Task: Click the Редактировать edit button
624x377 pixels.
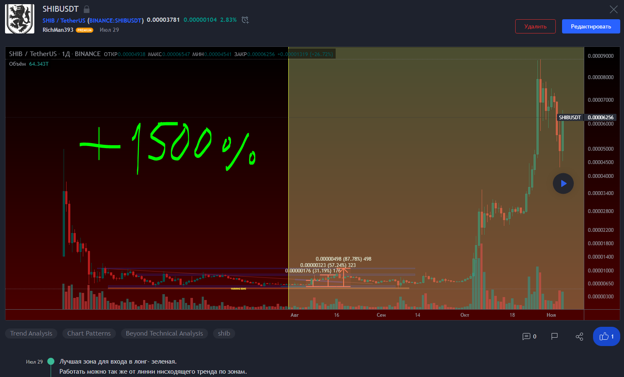Action: click(x=591, y=26)
